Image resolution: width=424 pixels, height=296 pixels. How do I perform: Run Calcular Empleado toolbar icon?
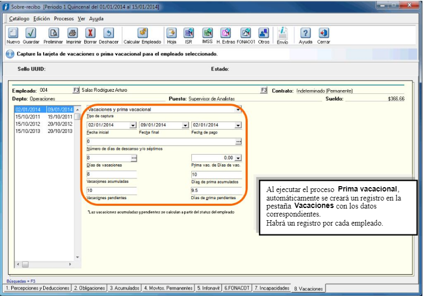click(142, 33)
